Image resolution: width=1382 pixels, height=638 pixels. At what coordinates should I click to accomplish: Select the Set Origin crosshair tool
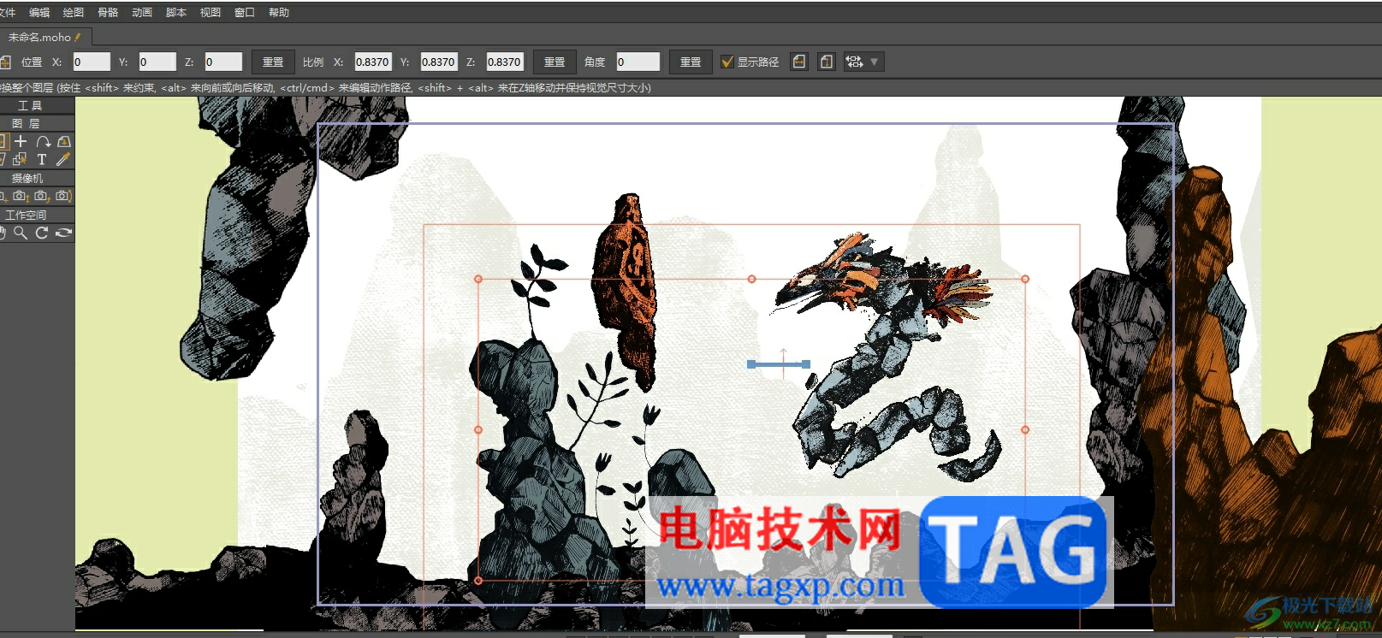coord(21,142)
